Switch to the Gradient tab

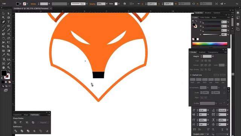(202, 52)
